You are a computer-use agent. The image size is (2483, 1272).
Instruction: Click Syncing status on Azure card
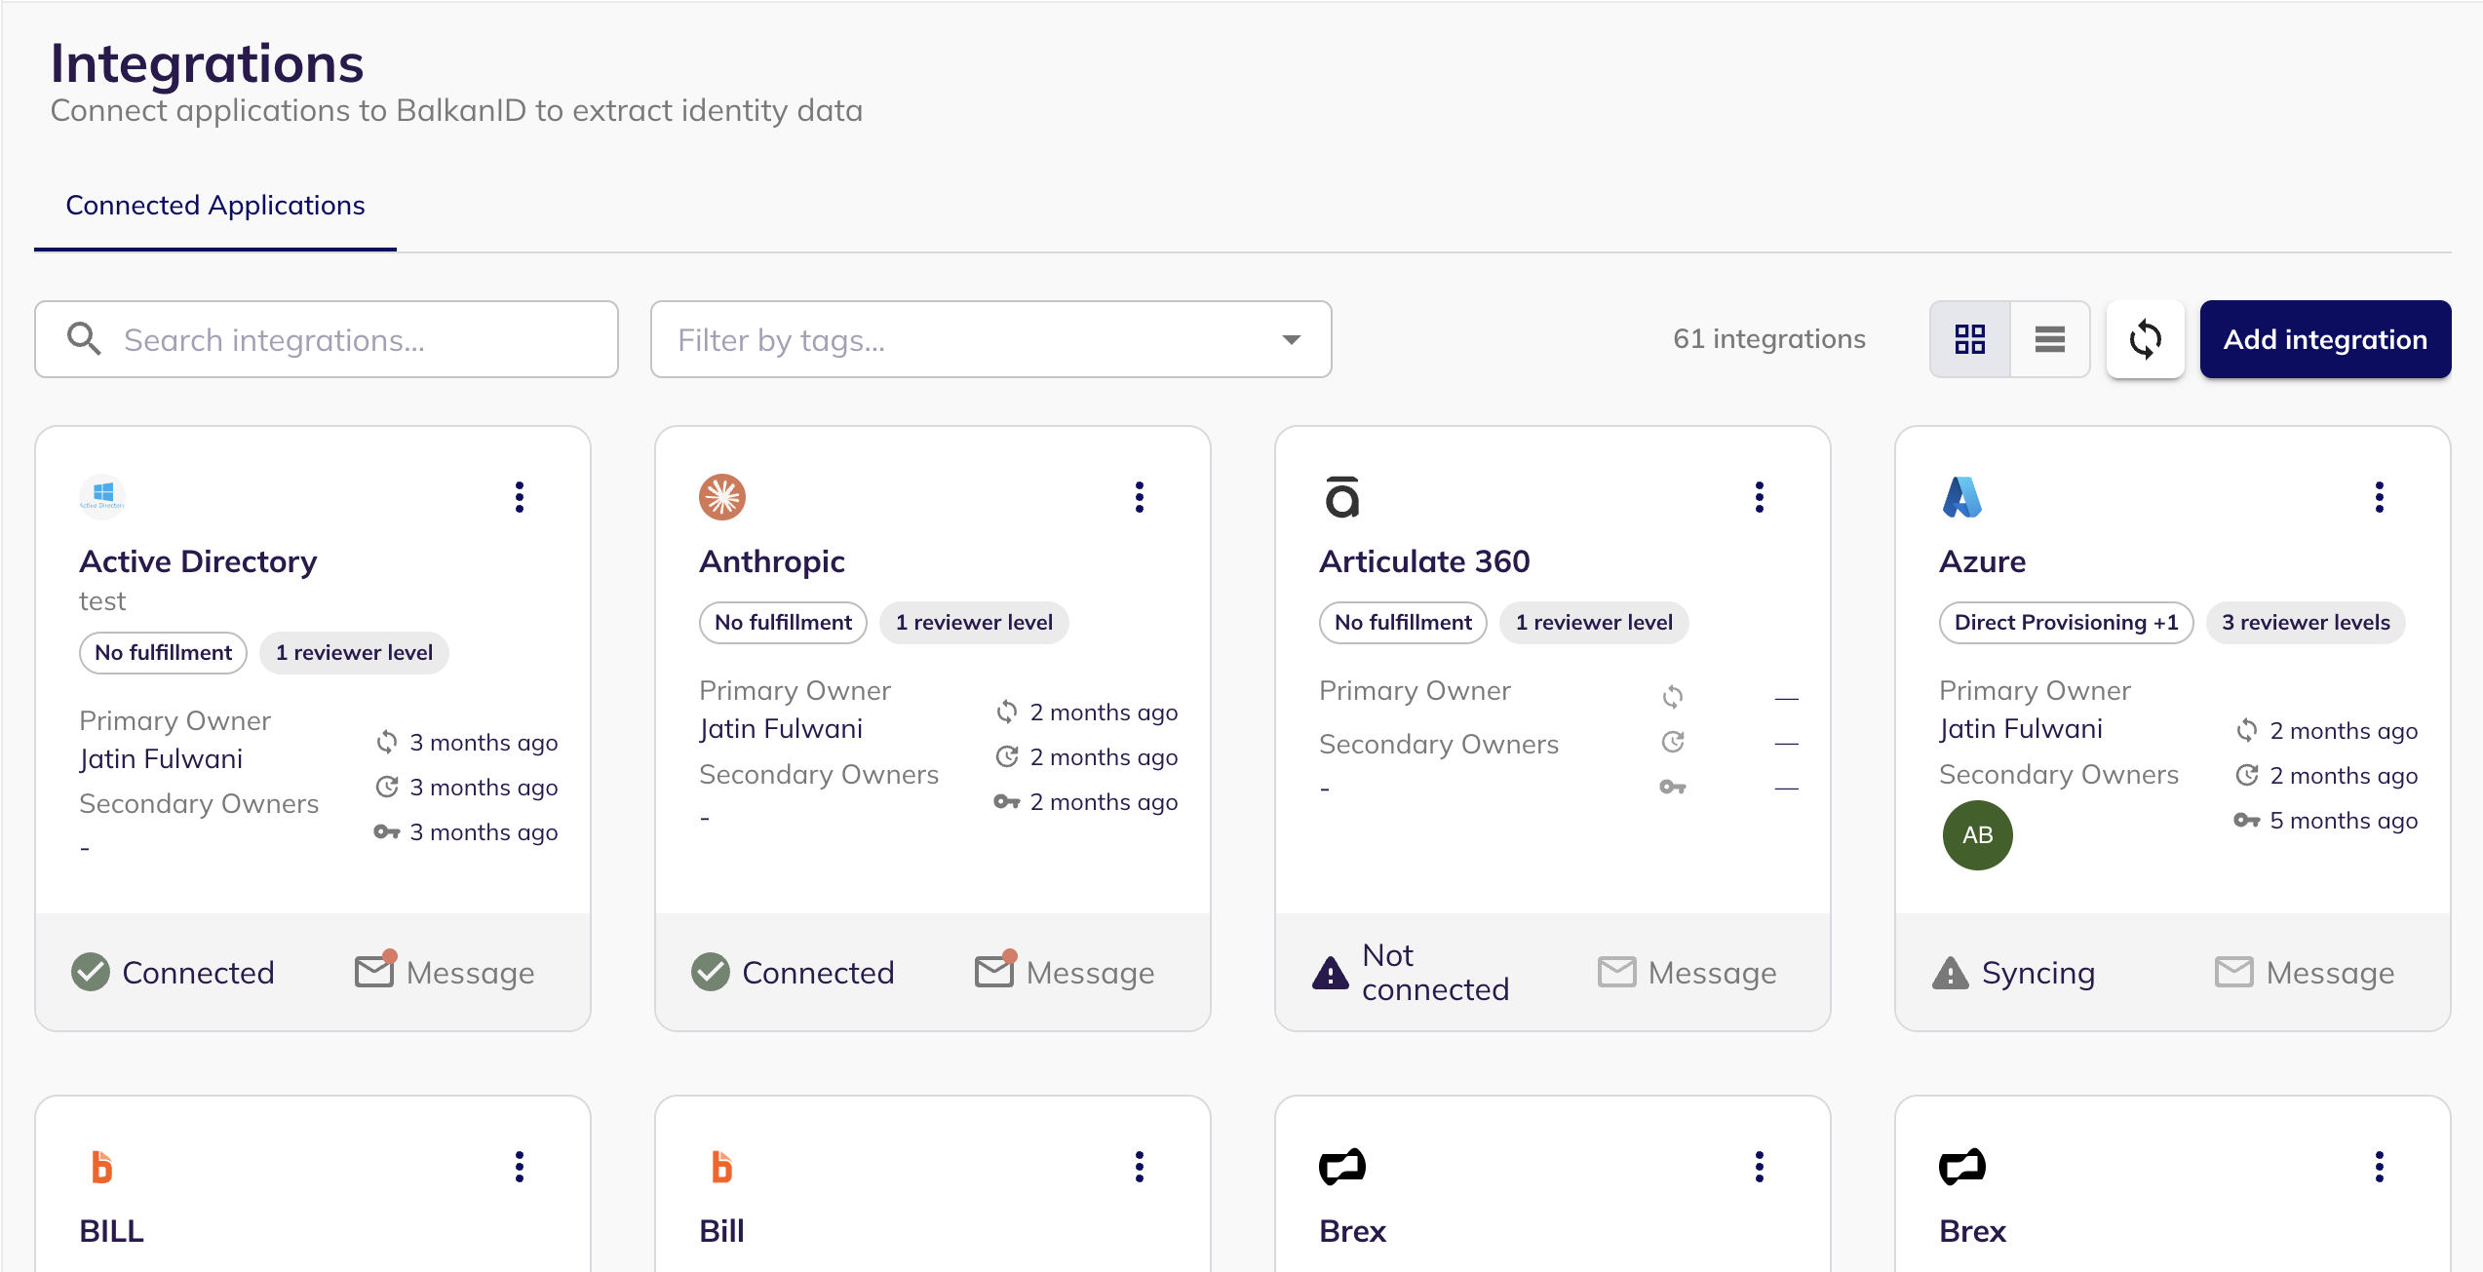[2013, 972]
